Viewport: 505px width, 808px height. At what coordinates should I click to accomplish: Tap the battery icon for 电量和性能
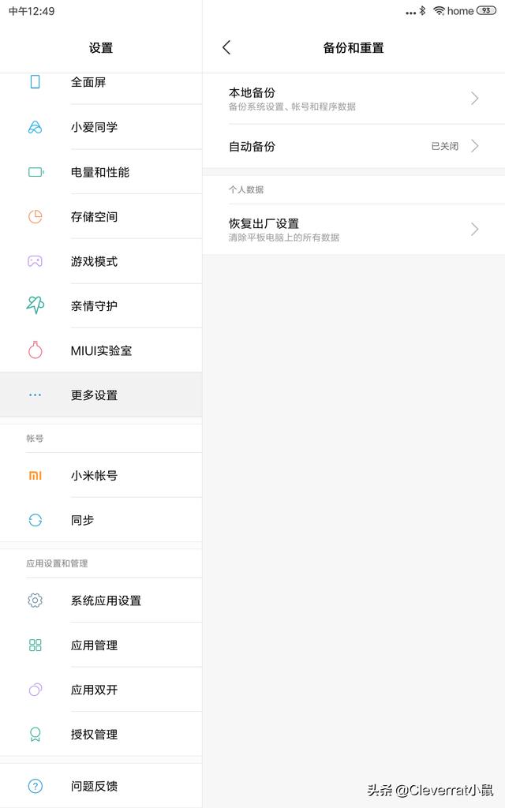[36, 171]
